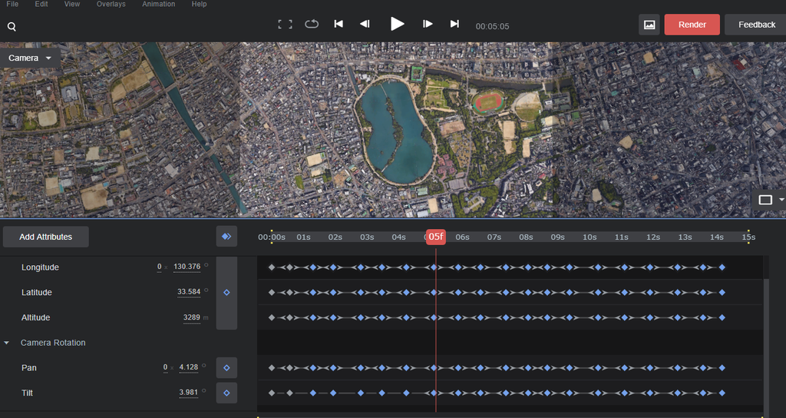Screen dimensions: 786x418
Task: Click the snapshot image icon
Action: click(x=649, y=25)
